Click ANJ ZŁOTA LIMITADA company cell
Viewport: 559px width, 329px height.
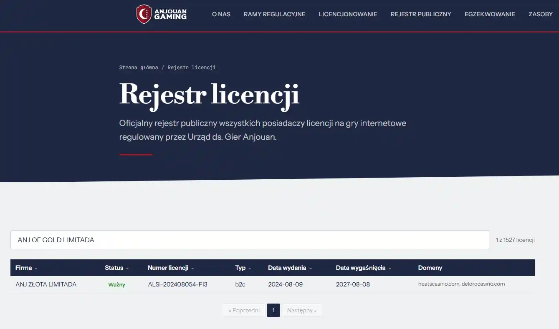pos(46,284)
